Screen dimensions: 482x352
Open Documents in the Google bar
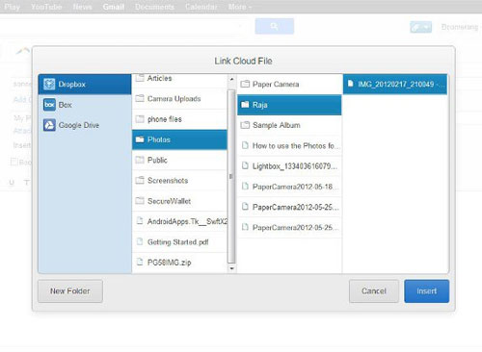point(154,7)
